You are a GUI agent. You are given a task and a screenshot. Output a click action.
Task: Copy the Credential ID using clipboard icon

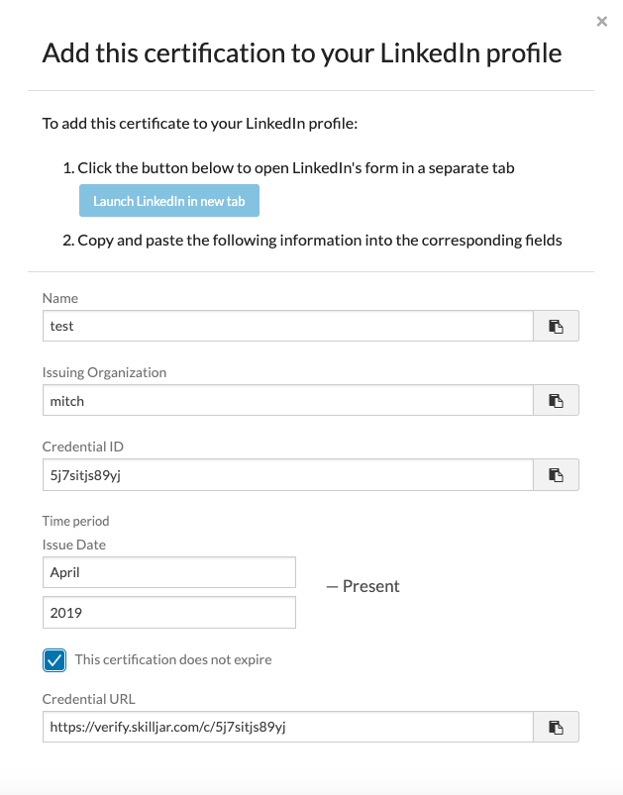(556, 475)
